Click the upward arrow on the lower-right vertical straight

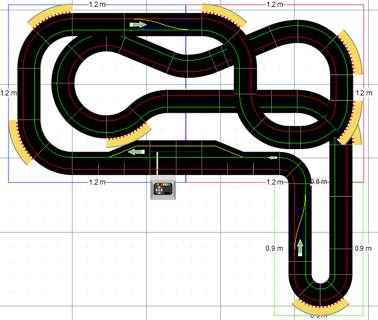(x=299, y=247)
